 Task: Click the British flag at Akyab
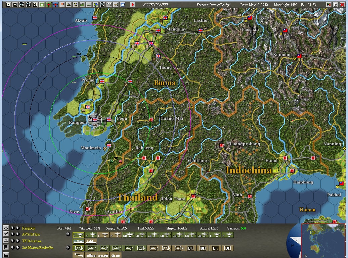click(x=95, y=18)
